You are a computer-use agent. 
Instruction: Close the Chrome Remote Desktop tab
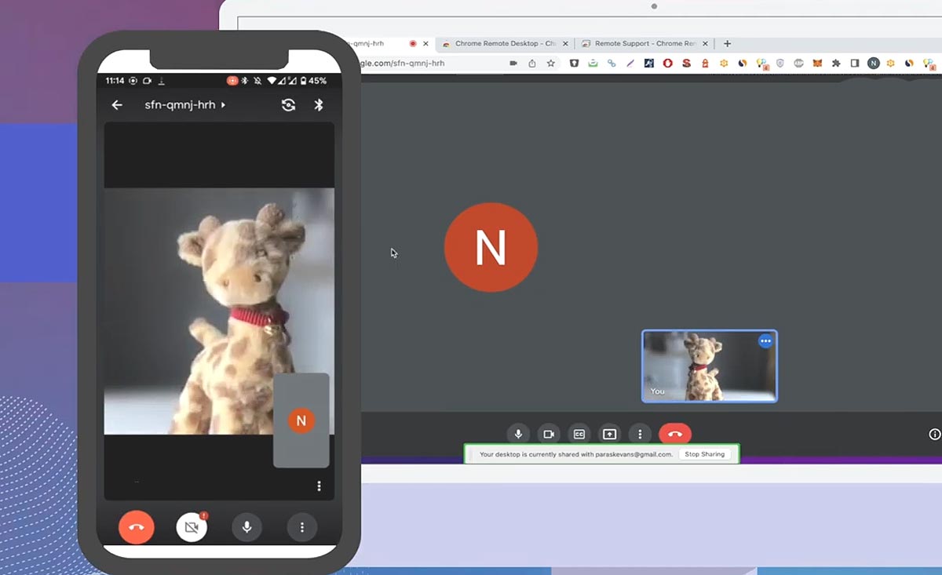(565, 44)
